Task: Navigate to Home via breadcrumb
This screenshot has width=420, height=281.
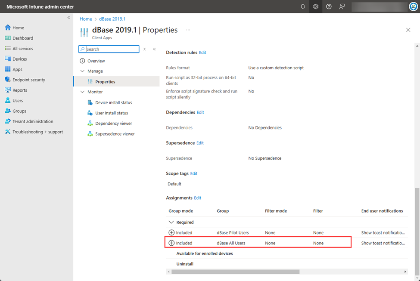Action: click(x=86, y=19)
